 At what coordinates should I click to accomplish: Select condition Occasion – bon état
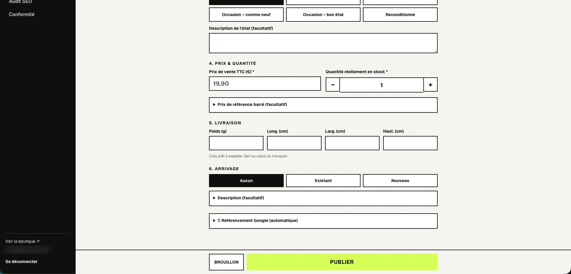[323, 15]
